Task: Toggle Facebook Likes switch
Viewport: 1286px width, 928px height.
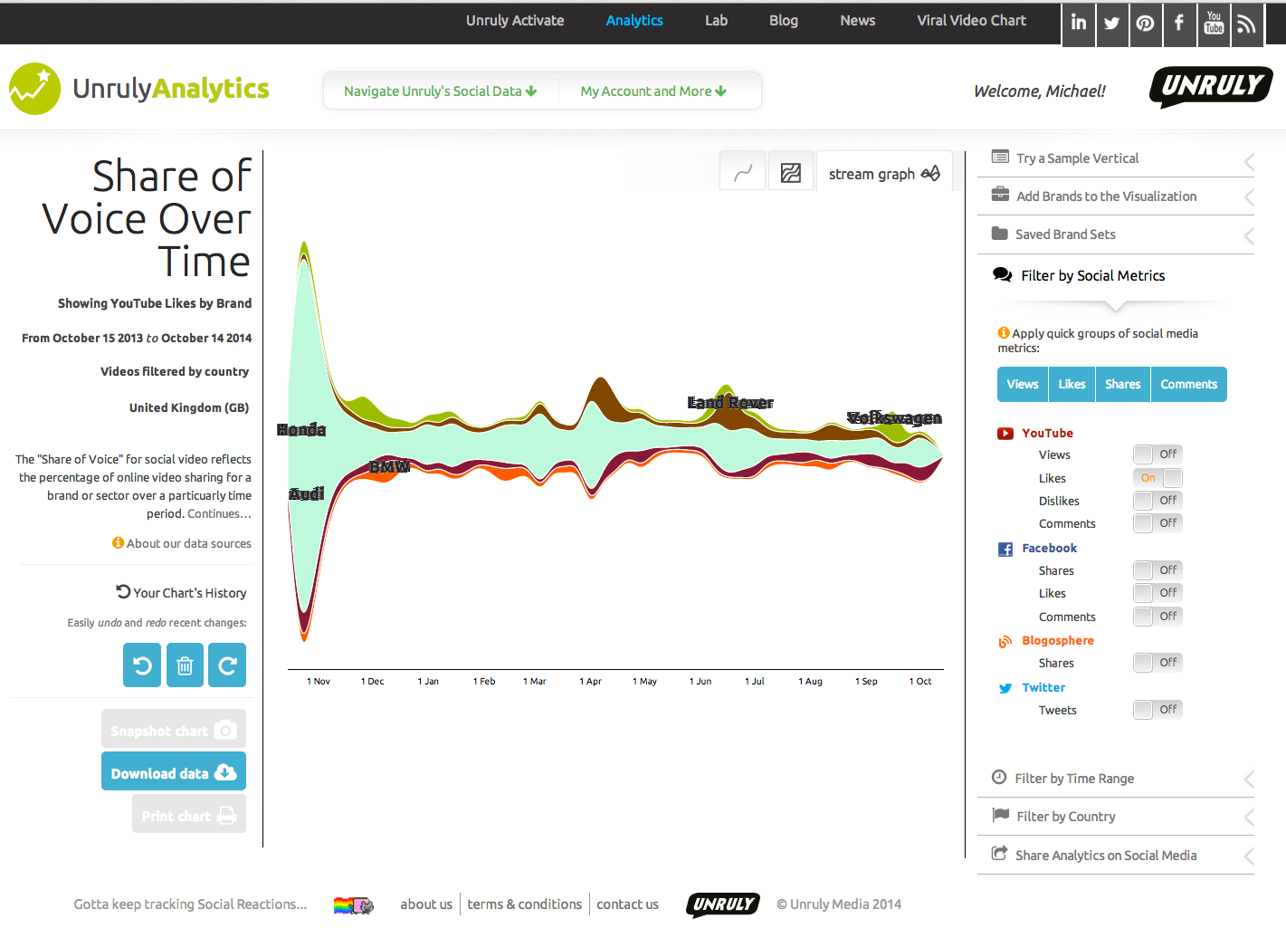Action: [x=1157, y=593]
